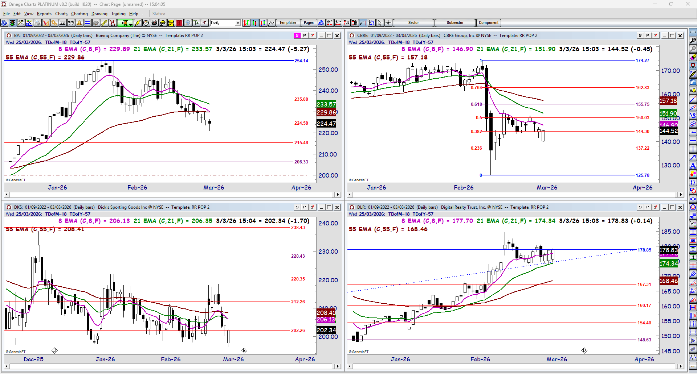This screenshot has width=697, height=374.
Task: Open the Help menu
Action: [134, 14]
